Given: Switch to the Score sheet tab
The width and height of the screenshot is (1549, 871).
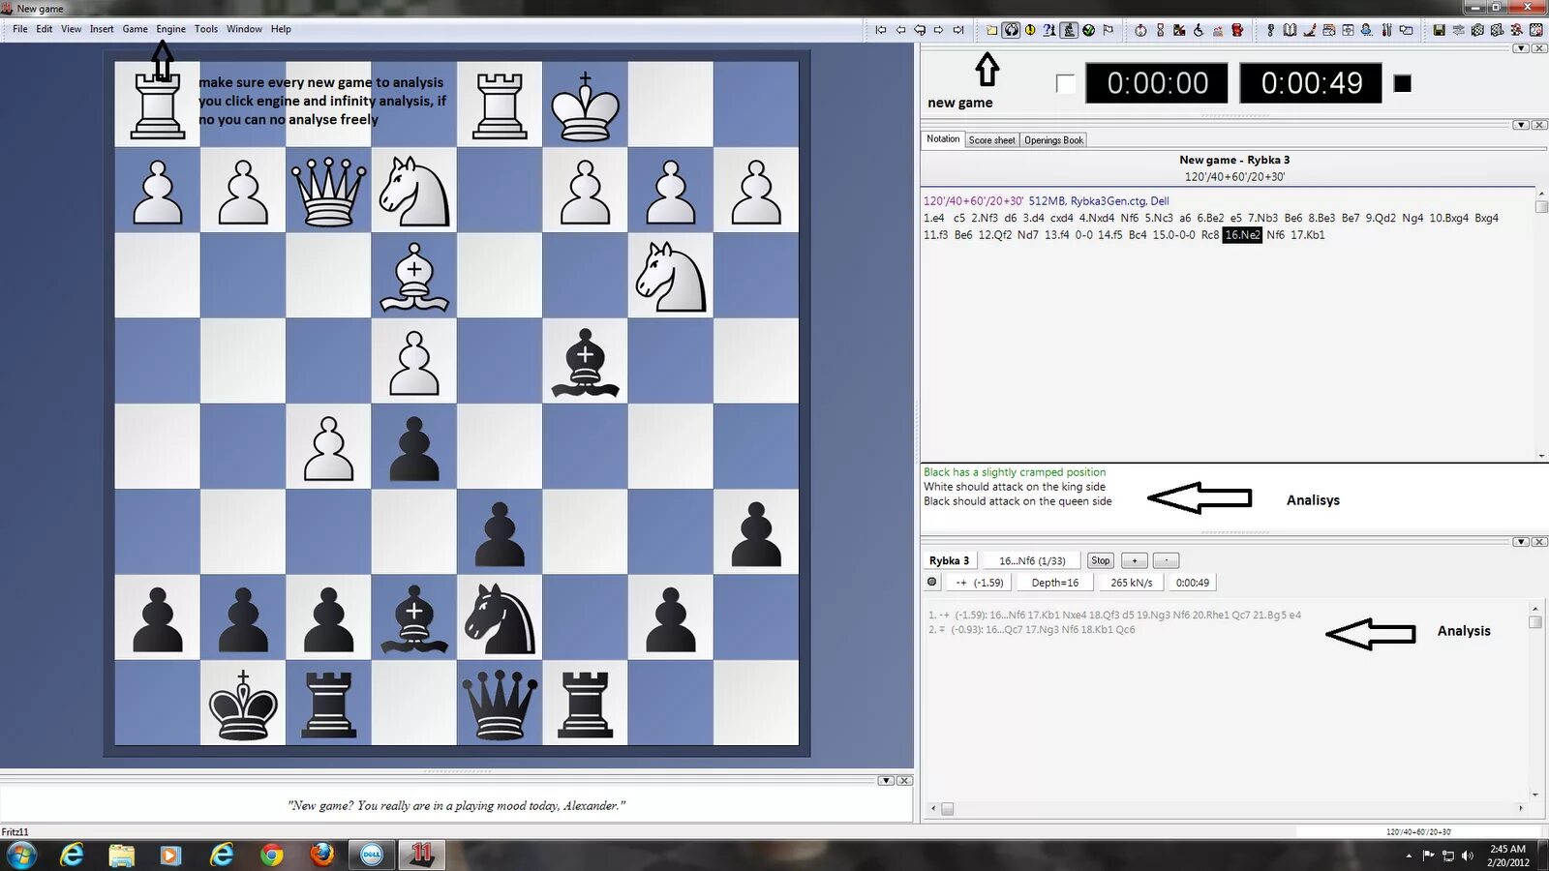Looking at the screenshot, I should tap(991, 140).
